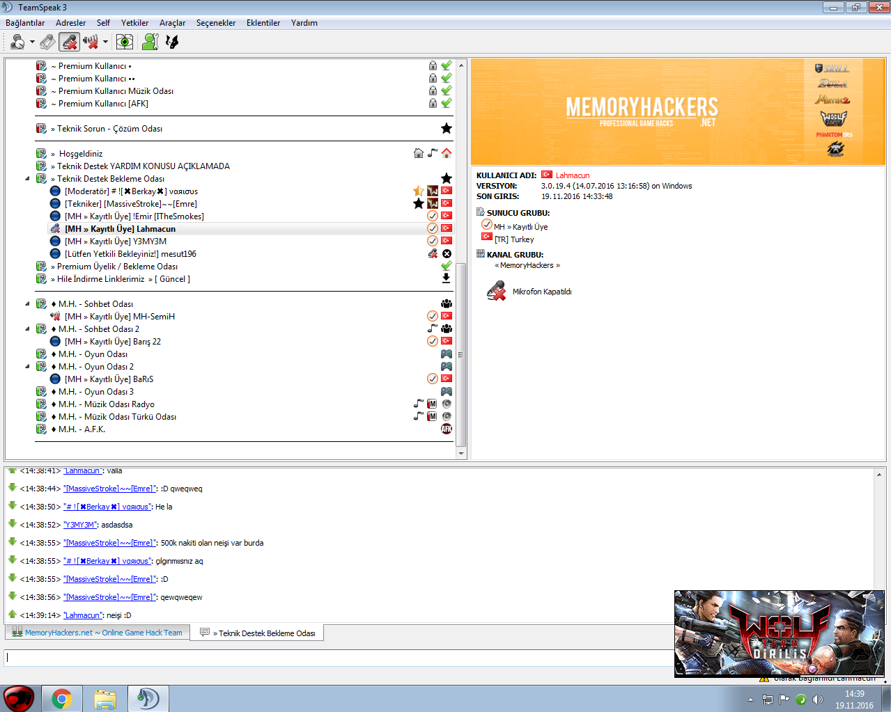Switch to MemoryHackers.net server chat tab
Image resolution: width=891 pixels, height=712 pixels.
98,633
